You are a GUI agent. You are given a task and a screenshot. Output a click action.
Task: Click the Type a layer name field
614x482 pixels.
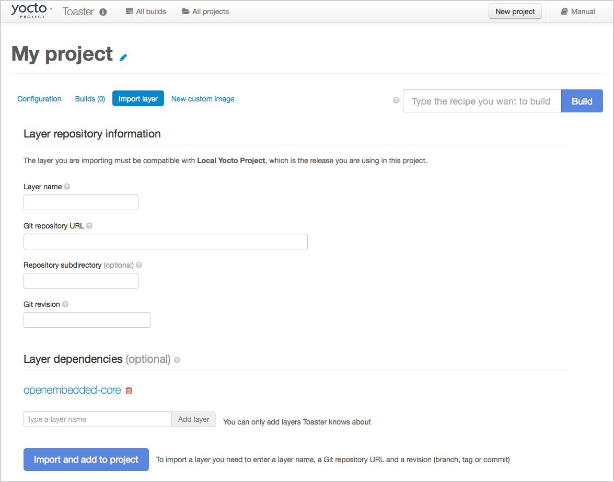pyautogui.click(x=98, y=419)
